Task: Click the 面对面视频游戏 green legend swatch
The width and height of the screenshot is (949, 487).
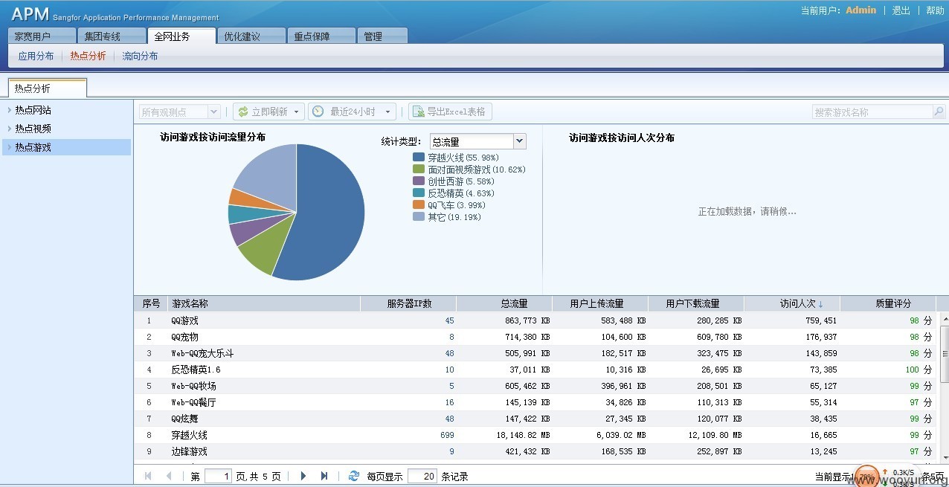Action: pyautogui.click(x=419, y=170)
